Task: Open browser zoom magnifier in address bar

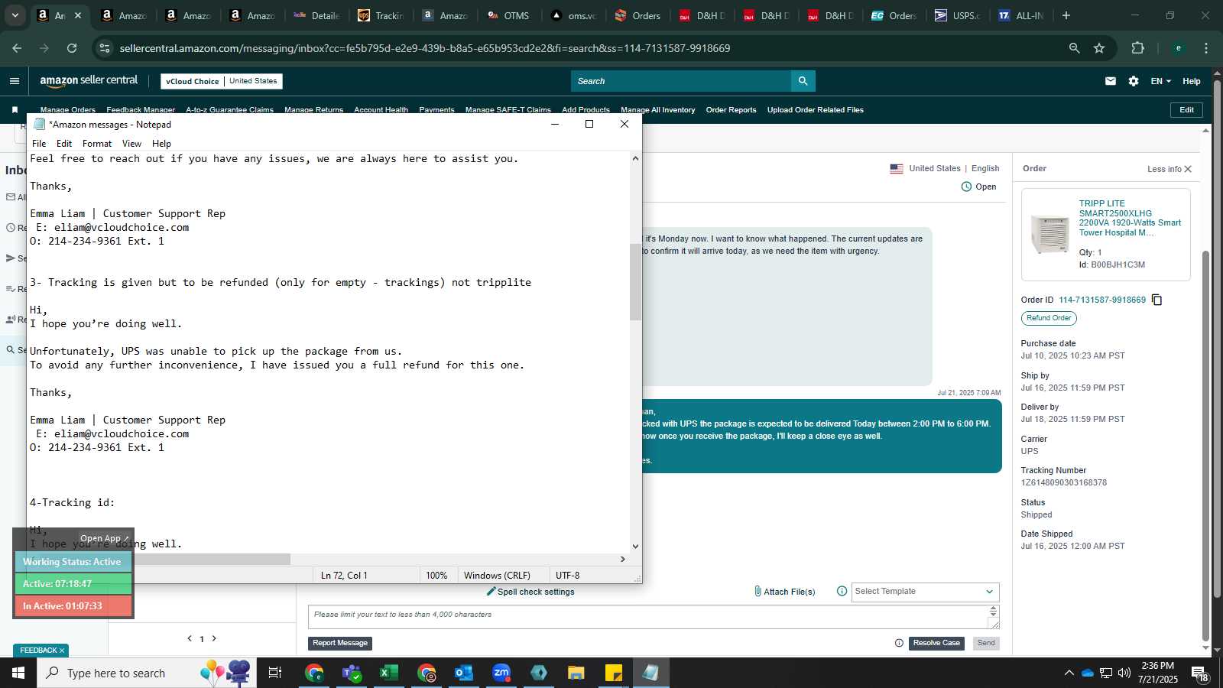Action: pos(1074,48)
